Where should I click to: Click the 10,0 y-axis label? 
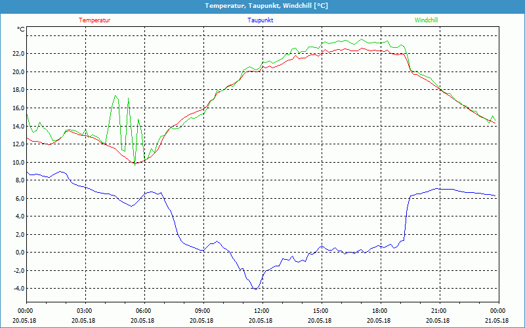(x=18, y=162)
